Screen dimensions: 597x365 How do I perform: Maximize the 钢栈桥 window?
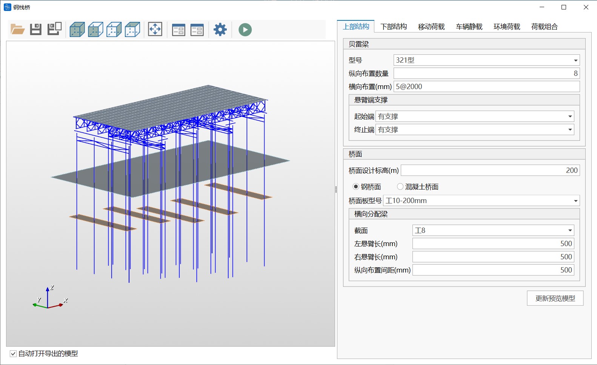pos(564,7)
